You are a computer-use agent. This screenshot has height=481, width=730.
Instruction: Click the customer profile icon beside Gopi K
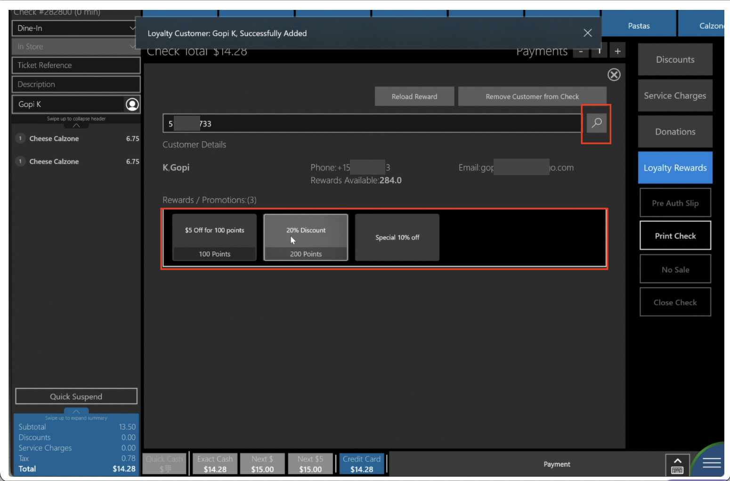(132, 104)
